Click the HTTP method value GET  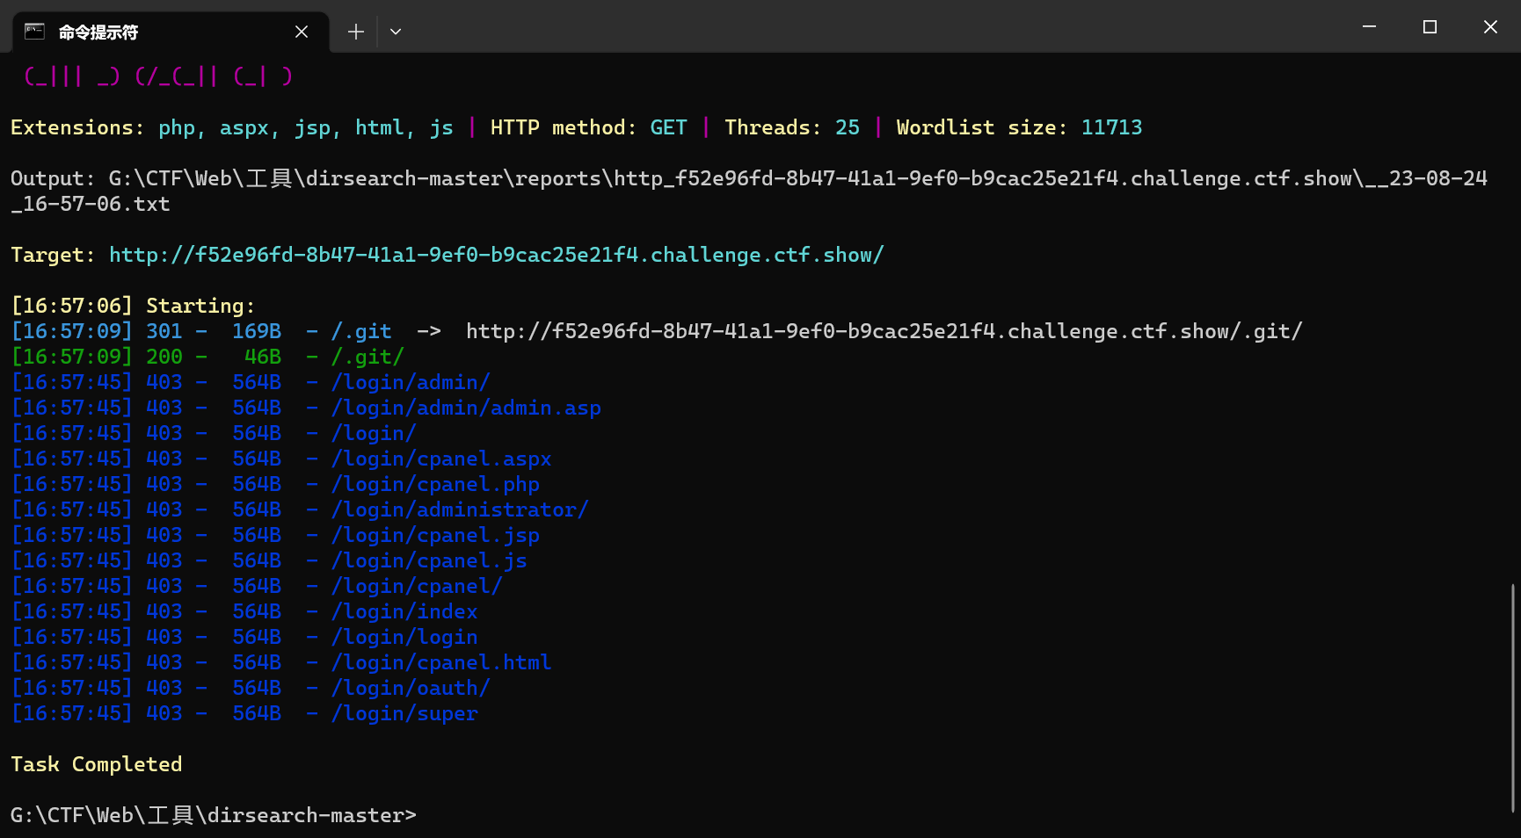point(669,127)
